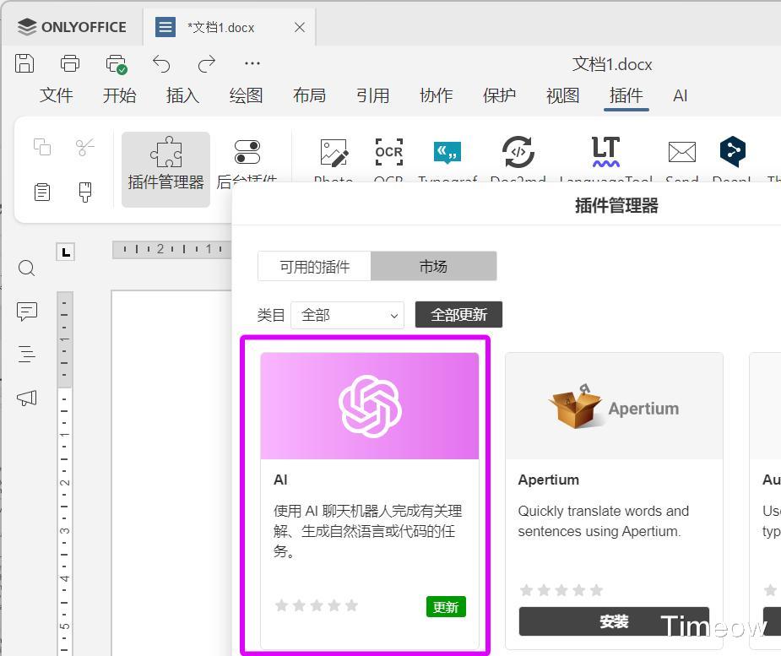Viewport: 781px width, 656px height.
Task: Open the 类目 category dropdown
Action: point(347,315)
